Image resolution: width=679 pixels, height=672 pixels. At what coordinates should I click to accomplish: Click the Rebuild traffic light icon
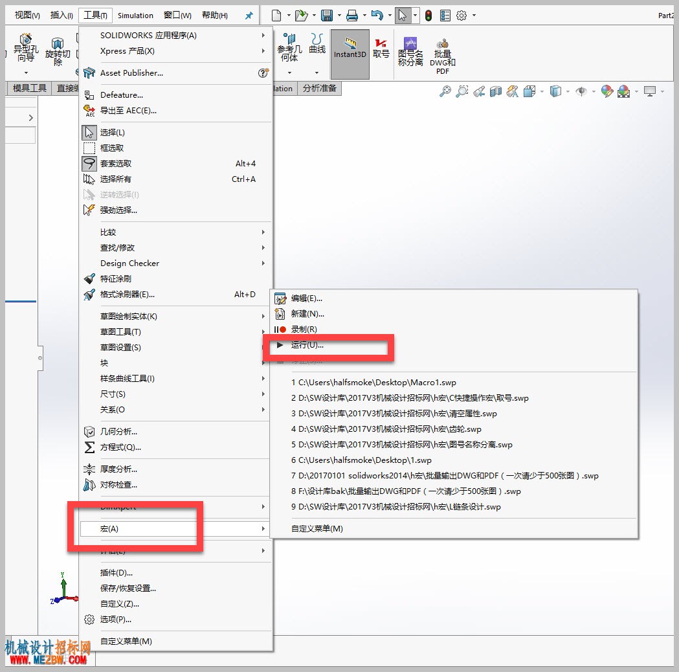(x=429, y=16)
